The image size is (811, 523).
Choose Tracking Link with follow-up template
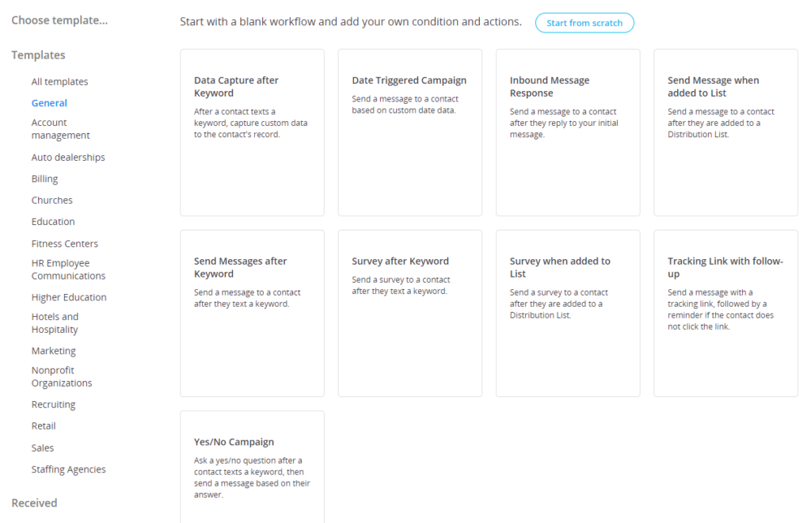[x=725, y=313]
